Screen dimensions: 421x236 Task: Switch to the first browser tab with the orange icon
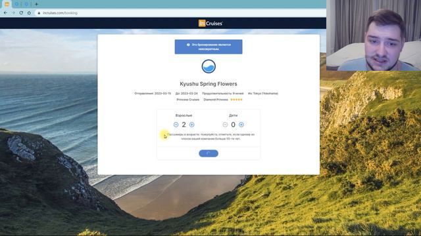coord(7,4)
